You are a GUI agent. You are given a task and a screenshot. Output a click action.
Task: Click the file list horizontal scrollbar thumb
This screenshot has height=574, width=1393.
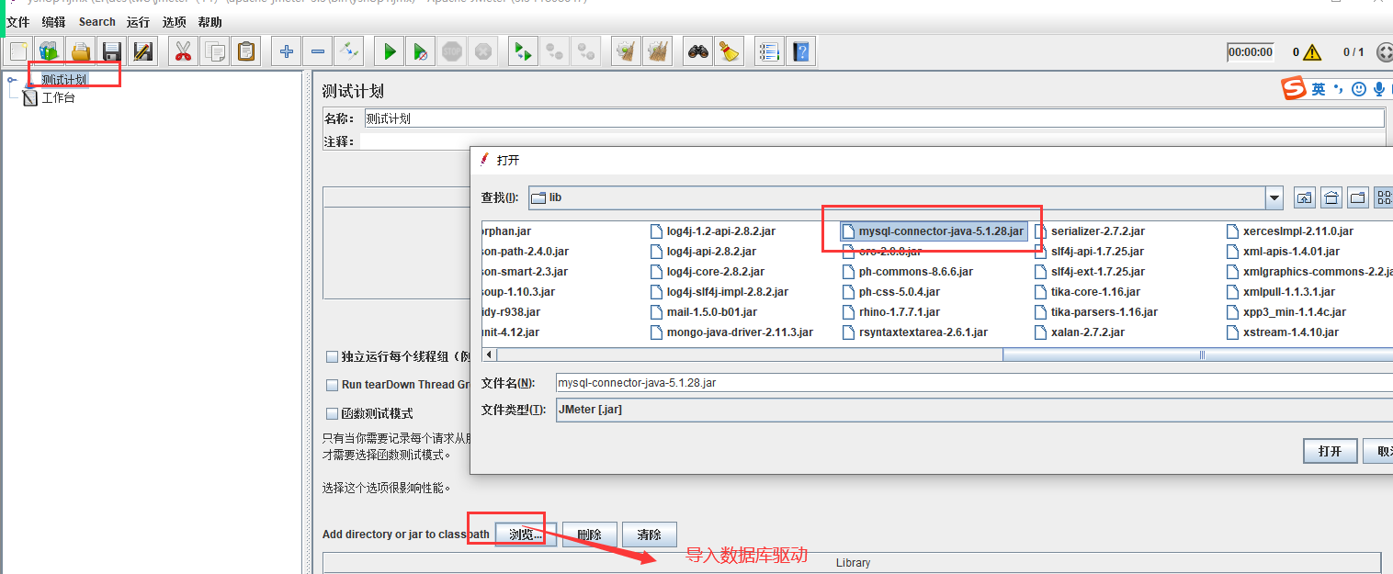click(x=1198, y=355)
